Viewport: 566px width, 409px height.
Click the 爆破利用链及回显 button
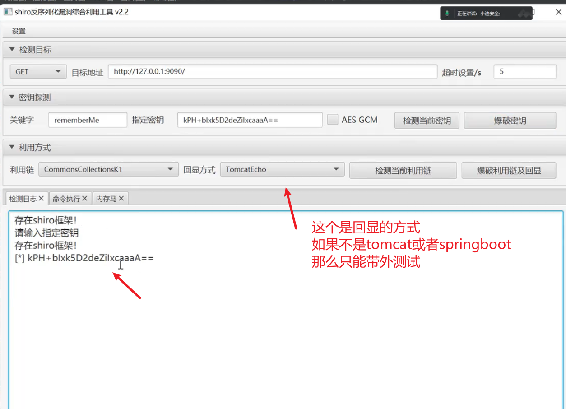pos(509,171)
